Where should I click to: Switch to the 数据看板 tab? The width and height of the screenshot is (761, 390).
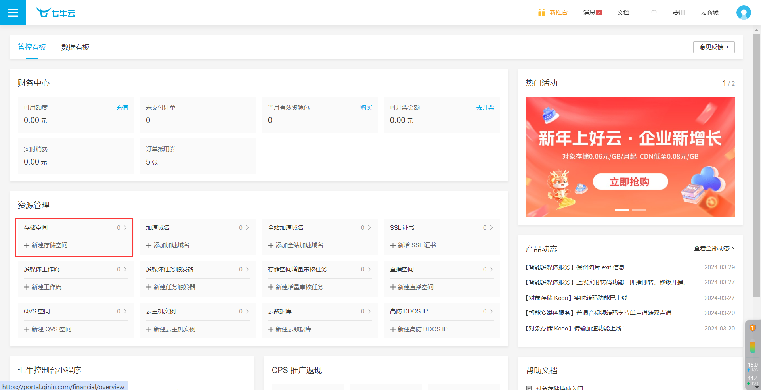coord(75,47)
